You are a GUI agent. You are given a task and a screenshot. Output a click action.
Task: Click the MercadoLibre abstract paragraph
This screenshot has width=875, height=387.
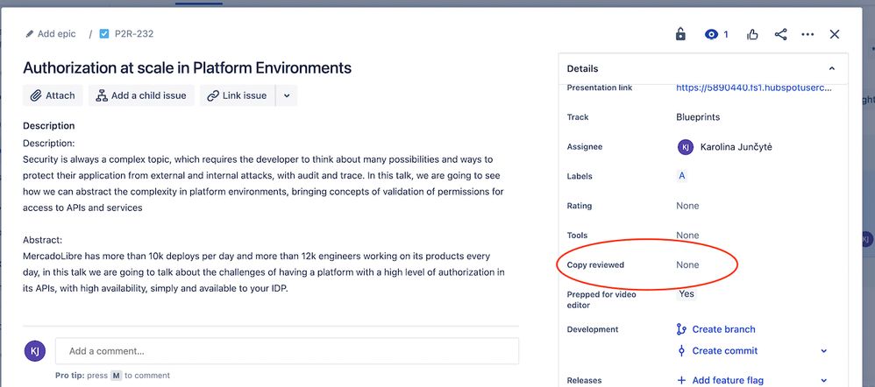tap(264, 272)
